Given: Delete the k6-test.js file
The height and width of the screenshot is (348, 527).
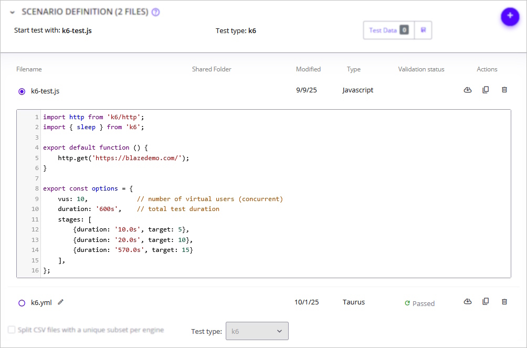Looking at the screenshot, I should [504, 90].
